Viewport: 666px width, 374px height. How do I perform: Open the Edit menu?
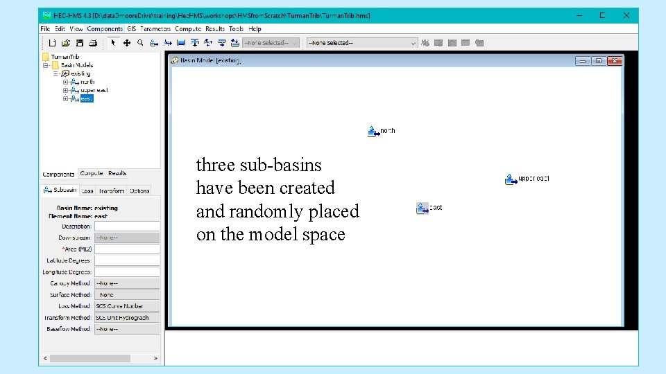60,29
